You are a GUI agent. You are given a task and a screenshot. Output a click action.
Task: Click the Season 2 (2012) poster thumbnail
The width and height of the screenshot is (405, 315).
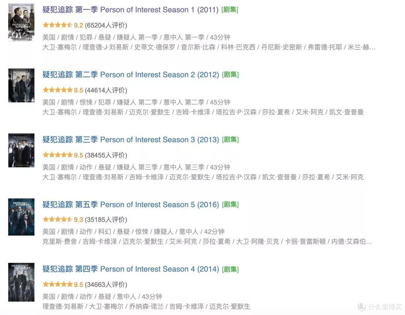click(x=21, y=85)
